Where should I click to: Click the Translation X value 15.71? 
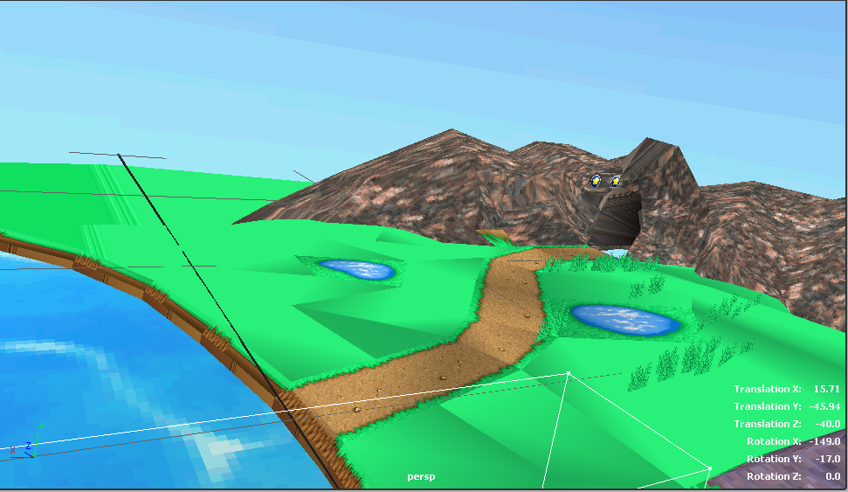click(x=826, y=389)
